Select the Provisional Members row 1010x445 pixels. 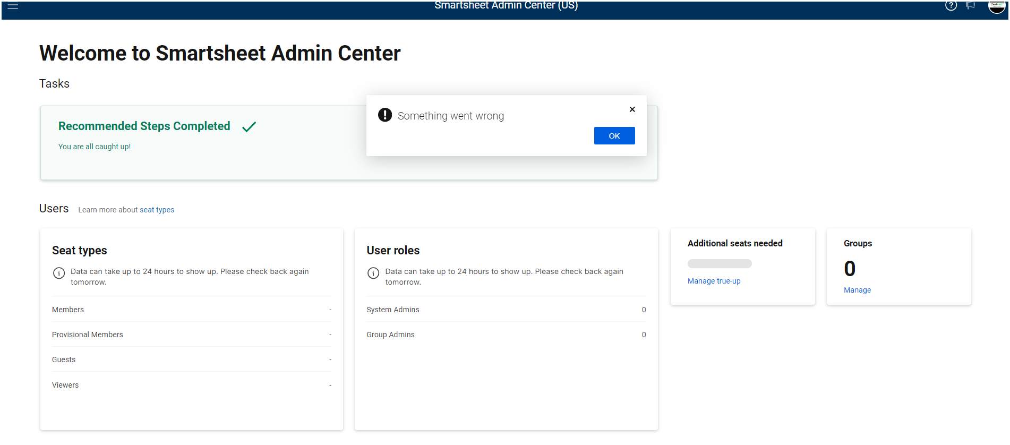pos(192,335)
